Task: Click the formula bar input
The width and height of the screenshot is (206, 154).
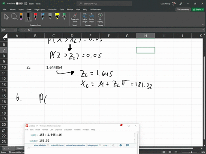Action: pyautogui.click(x=117, y=30)
